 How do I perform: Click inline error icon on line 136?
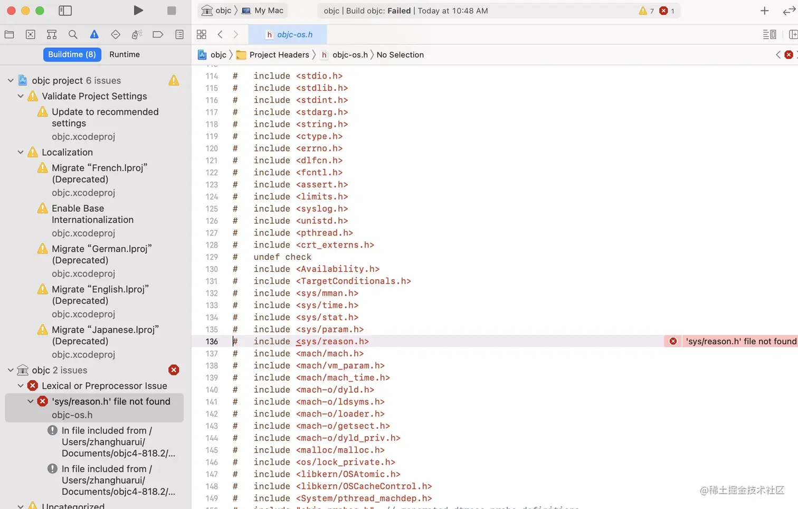[x=673, y=342]
